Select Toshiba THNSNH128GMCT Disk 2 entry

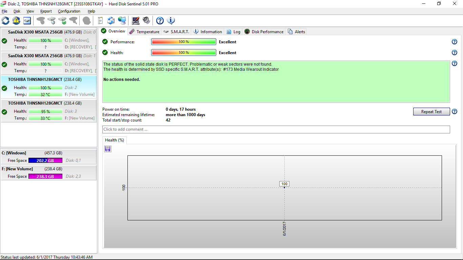point(48,87)
